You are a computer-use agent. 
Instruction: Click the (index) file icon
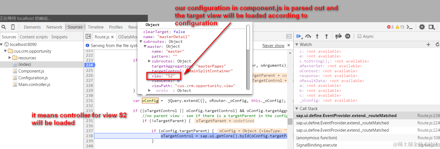[15, 64]
